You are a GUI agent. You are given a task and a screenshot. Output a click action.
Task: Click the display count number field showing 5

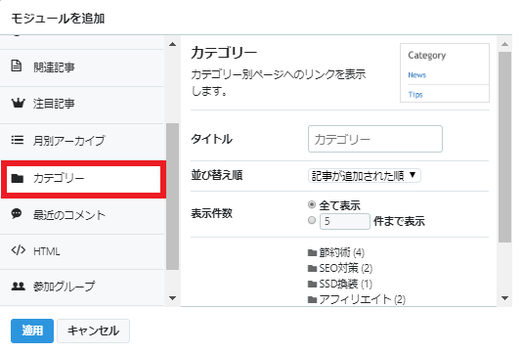tap(344, 221)
